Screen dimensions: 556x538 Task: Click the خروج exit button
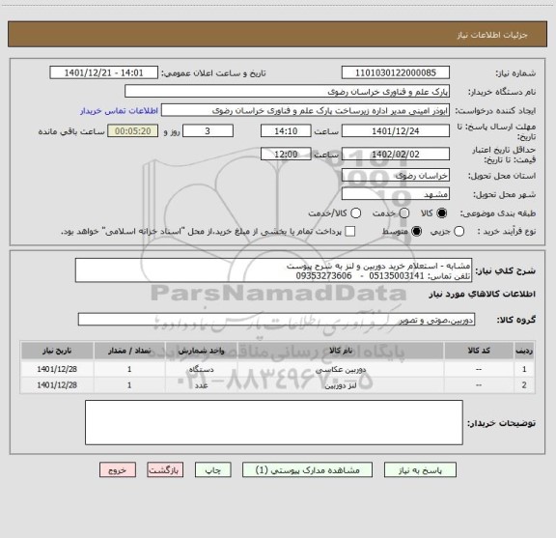(x=118, y=469)
